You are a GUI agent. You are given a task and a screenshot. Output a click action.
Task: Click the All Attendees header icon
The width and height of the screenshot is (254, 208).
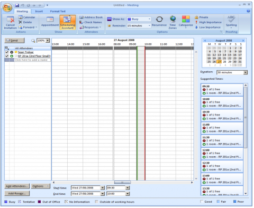tap(6, 48)
